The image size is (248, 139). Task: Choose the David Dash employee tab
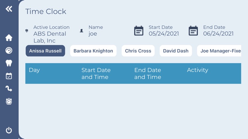176,51
